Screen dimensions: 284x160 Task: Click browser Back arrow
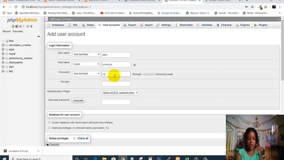[x=4, y=7]
